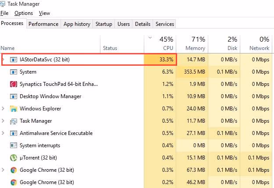Click the Synaptics TouchPad red icon
The width and height of the screenshot is (274, 188).
pyautogui.click(x=14, y=84)
